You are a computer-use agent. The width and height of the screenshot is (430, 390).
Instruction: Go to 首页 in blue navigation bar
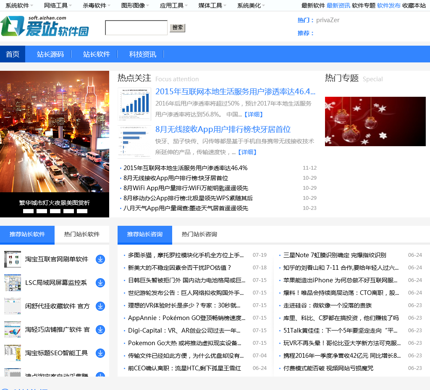coord(13,54)
